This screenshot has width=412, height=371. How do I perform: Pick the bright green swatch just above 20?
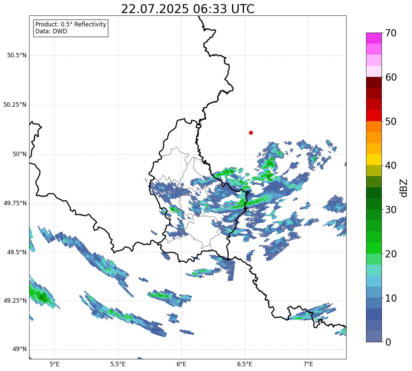click(x=374, y=248)
